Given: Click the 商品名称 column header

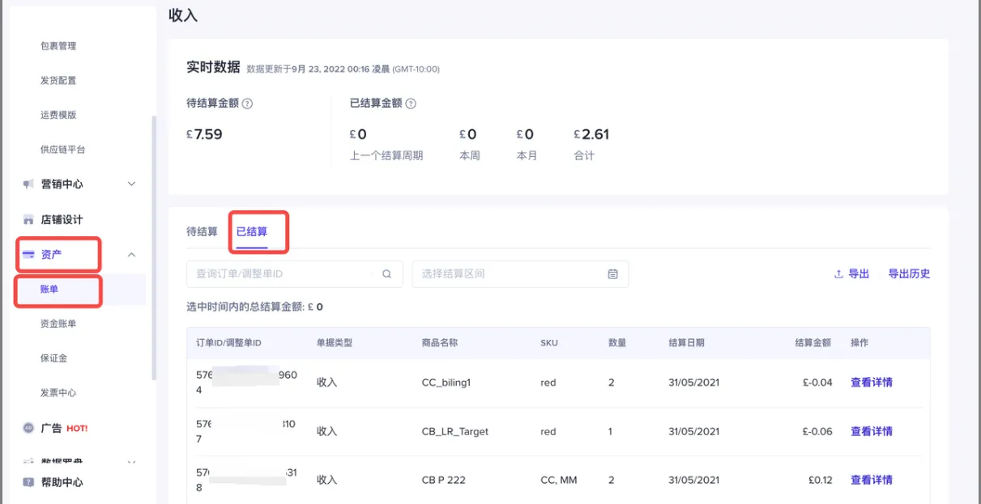Looking at the screenshot, I should tap(440, 343).
